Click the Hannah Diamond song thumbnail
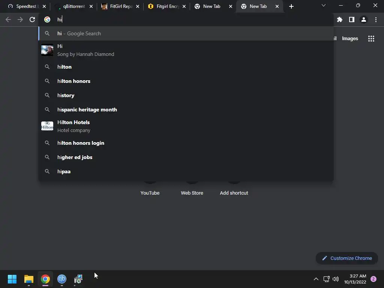The height and width of the screenshot is (288, 384). pos(47,50)
